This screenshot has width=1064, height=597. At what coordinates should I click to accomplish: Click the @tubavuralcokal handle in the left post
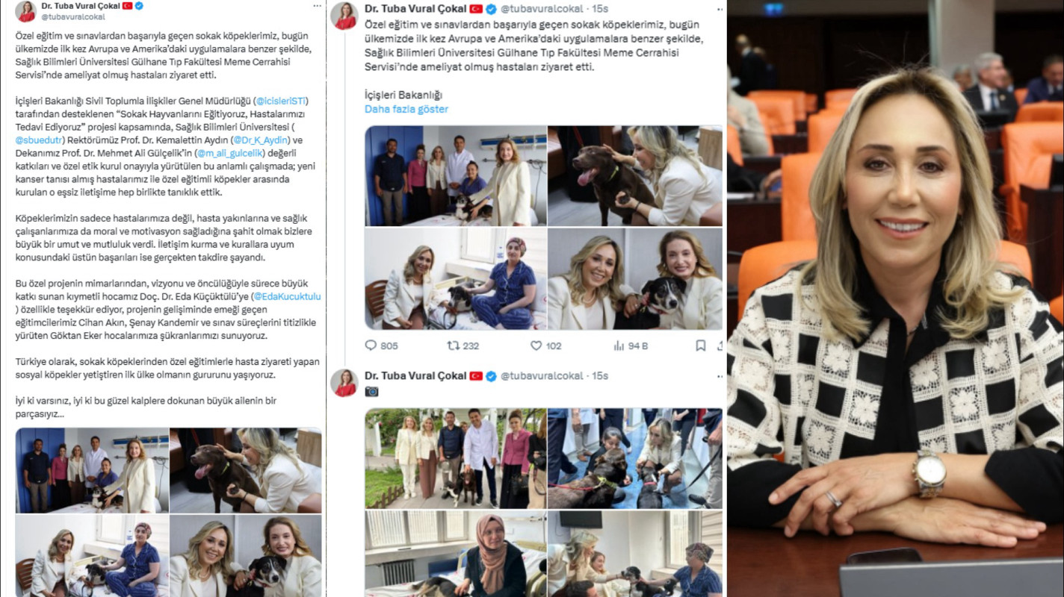[73, 16]
